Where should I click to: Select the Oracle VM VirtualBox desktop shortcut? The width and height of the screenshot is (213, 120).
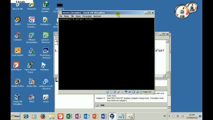click(18, 99)
